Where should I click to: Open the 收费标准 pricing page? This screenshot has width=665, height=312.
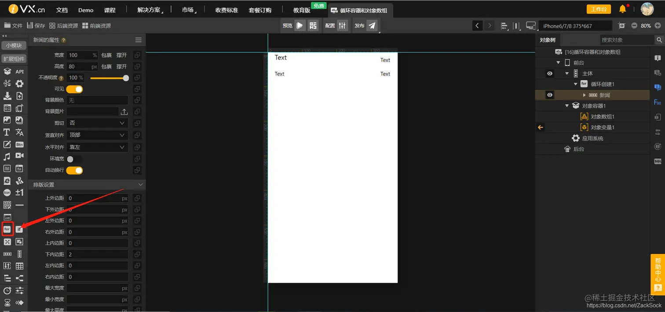(227, 10)
